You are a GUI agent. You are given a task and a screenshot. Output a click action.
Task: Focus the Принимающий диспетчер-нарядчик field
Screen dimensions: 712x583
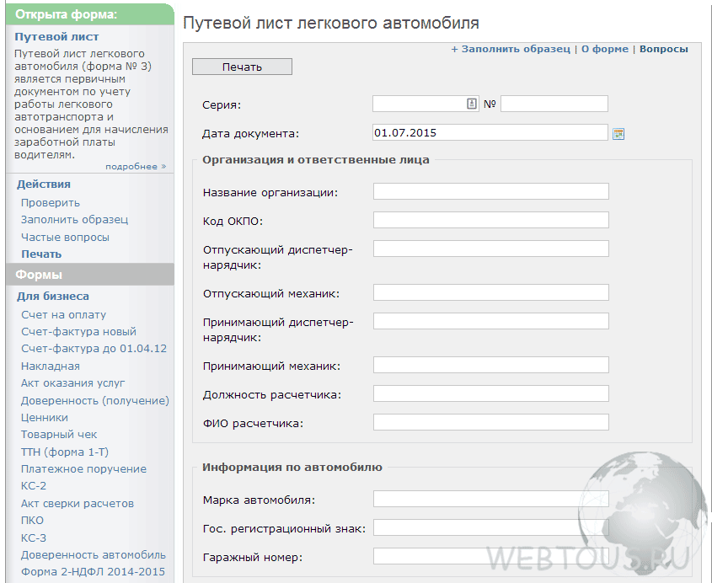coord(491,321)
